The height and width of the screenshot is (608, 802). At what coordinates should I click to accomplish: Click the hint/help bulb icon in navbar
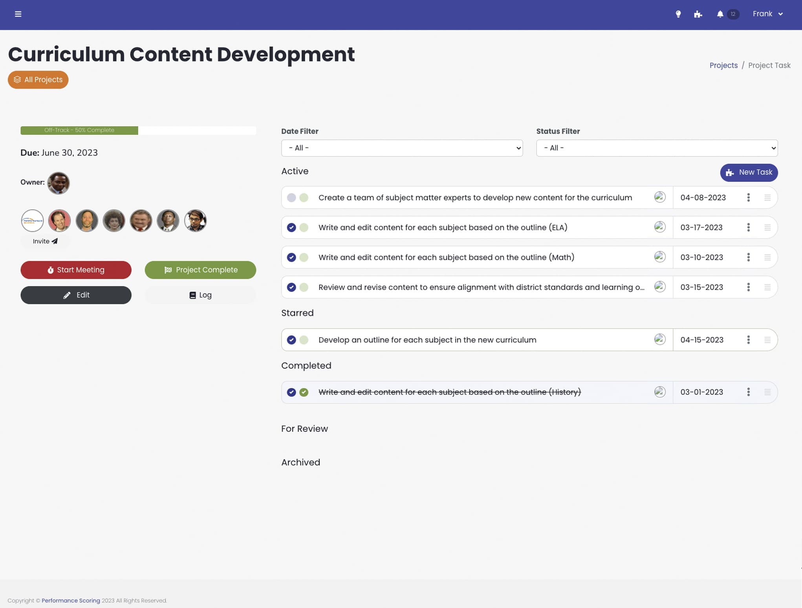pos(678,13)
